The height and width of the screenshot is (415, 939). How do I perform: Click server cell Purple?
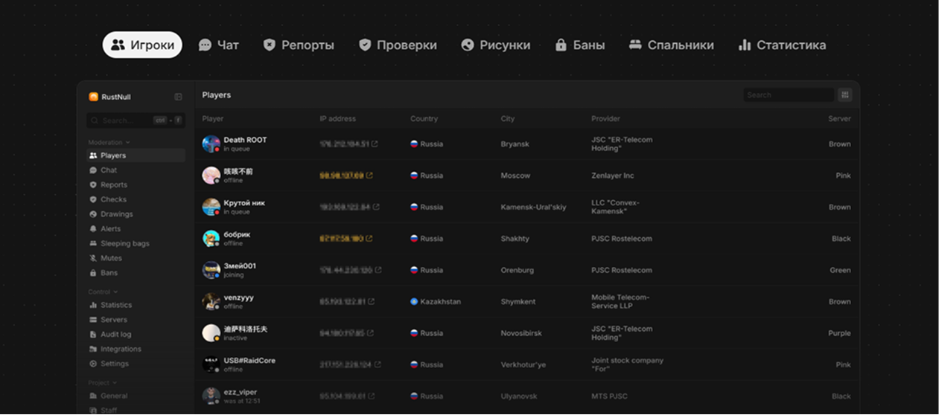[839, 333]
